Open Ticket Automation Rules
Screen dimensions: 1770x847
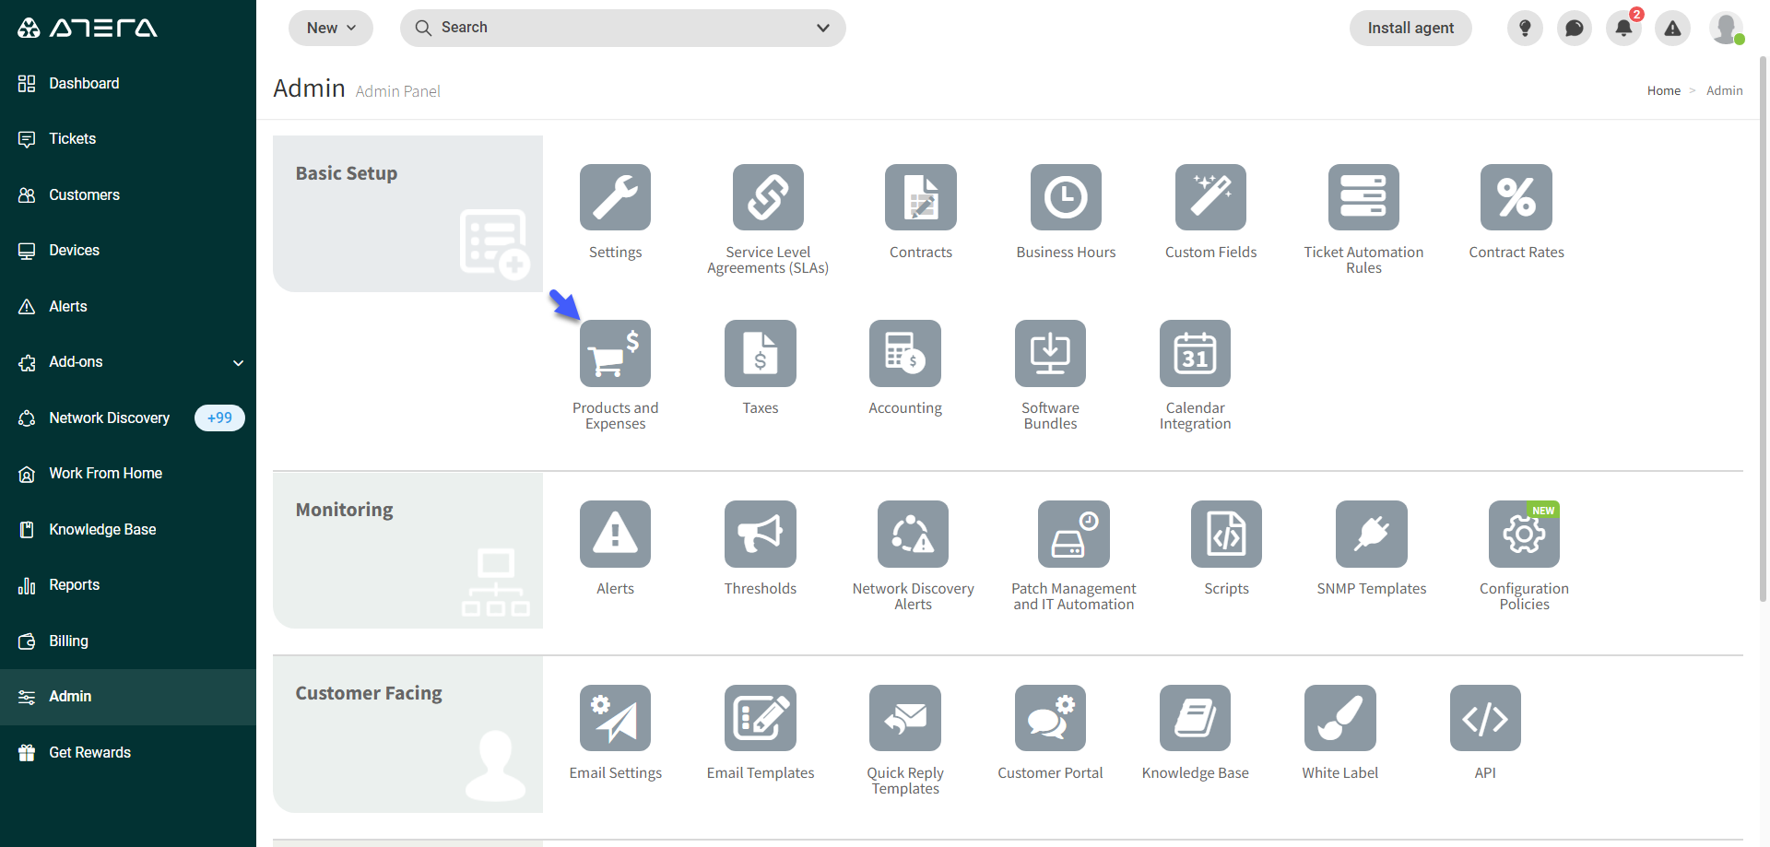(x=1363, y=197)
